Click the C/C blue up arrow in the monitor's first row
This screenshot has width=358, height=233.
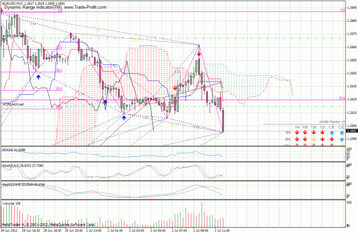(x=341, y=133)
